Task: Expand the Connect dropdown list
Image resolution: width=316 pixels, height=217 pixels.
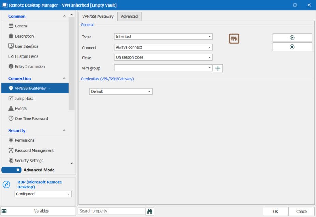Action: click(163, 47)
